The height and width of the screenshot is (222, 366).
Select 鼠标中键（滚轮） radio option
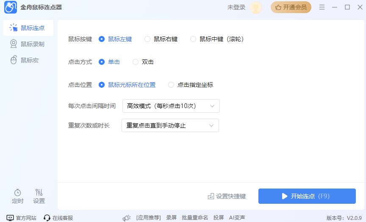[x=193, y=39]
